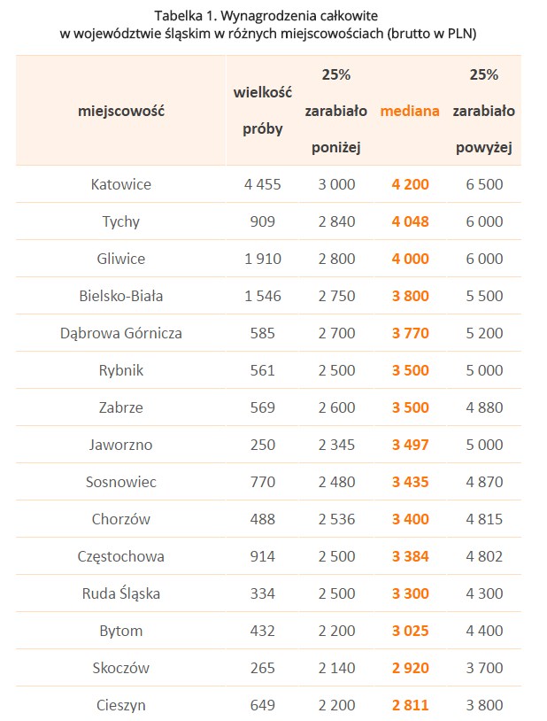Select the Tychy city cell
This screenshot has height=721, width=547.
(x=121, y=221)
